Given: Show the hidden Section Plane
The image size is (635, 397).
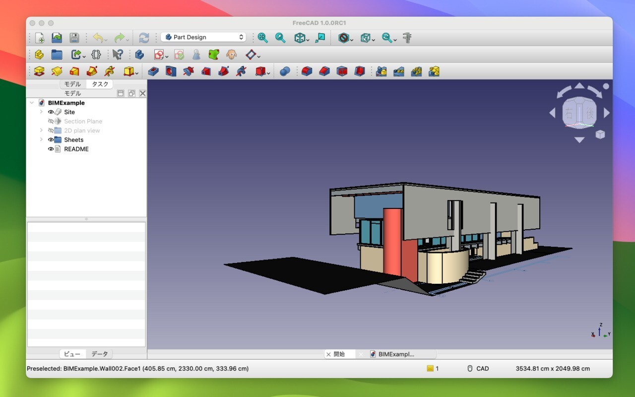Looking at the screenshot, I should tap(51, 121).
